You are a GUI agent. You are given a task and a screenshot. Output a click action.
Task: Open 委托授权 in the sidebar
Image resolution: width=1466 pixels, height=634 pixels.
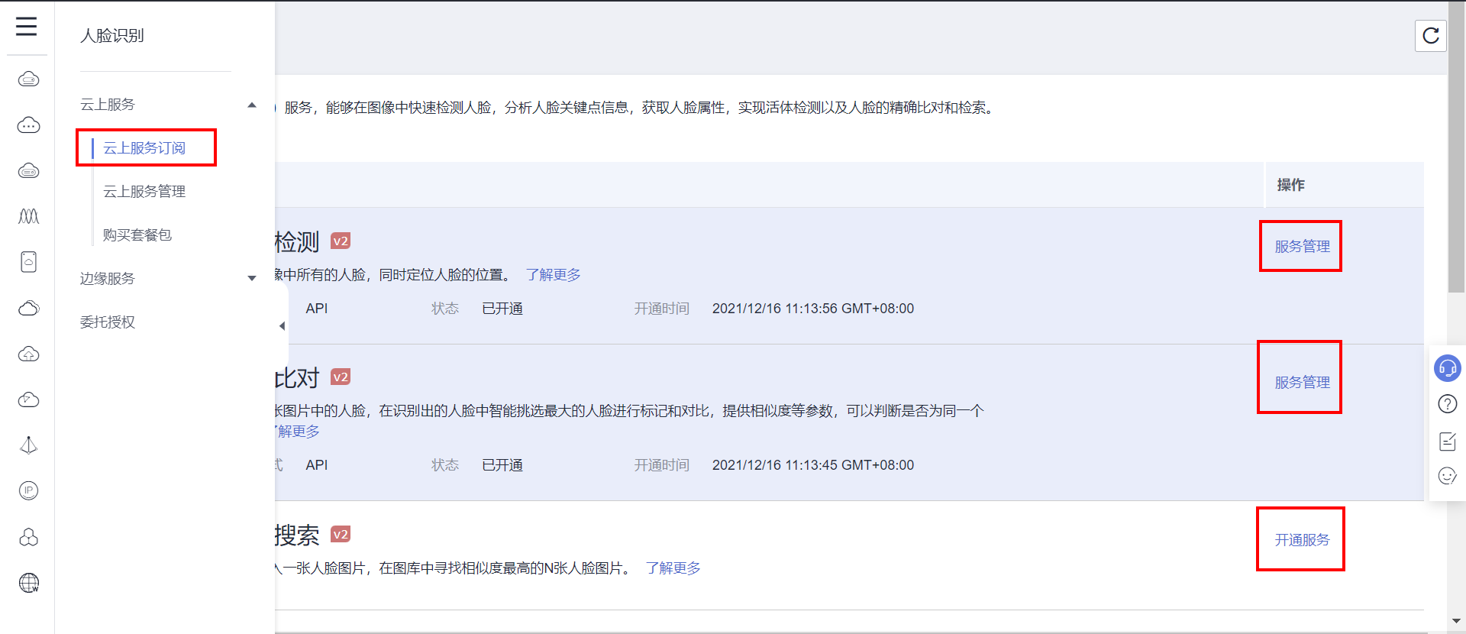(x=108, y=322)
